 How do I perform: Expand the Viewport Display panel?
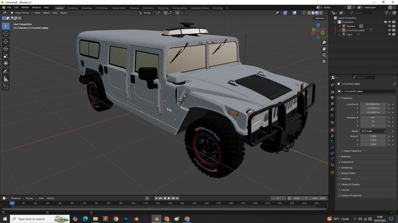[x=350, y=184]
